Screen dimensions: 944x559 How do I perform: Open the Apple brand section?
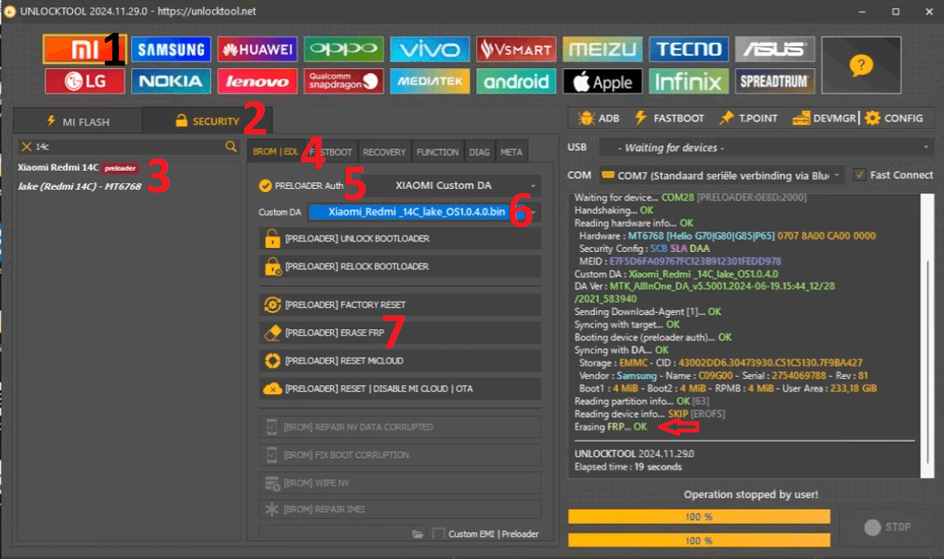[603, 81]
